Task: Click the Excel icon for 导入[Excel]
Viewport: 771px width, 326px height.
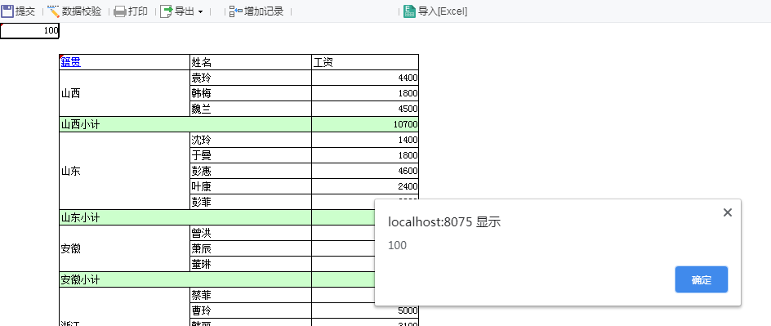Action: (x=410, y=11)
